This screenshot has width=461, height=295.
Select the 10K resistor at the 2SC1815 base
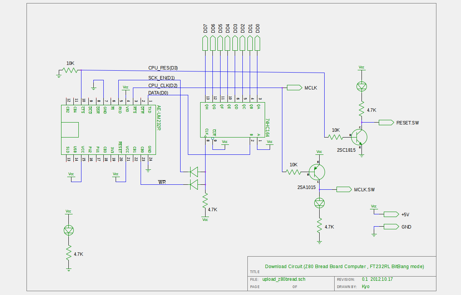[x=335, y=137]
